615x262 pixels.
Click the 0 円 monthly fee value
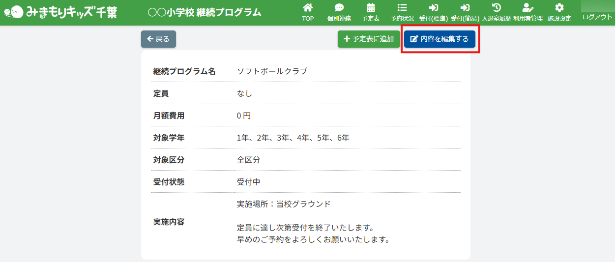244,116
